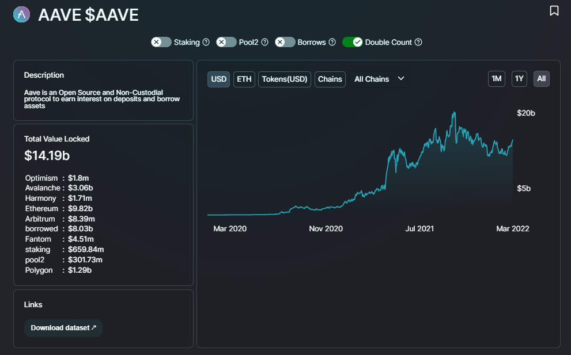Open the Staking help tooltip icon
The width and height of the screenshot is (571, 355).
click(206, 42)
